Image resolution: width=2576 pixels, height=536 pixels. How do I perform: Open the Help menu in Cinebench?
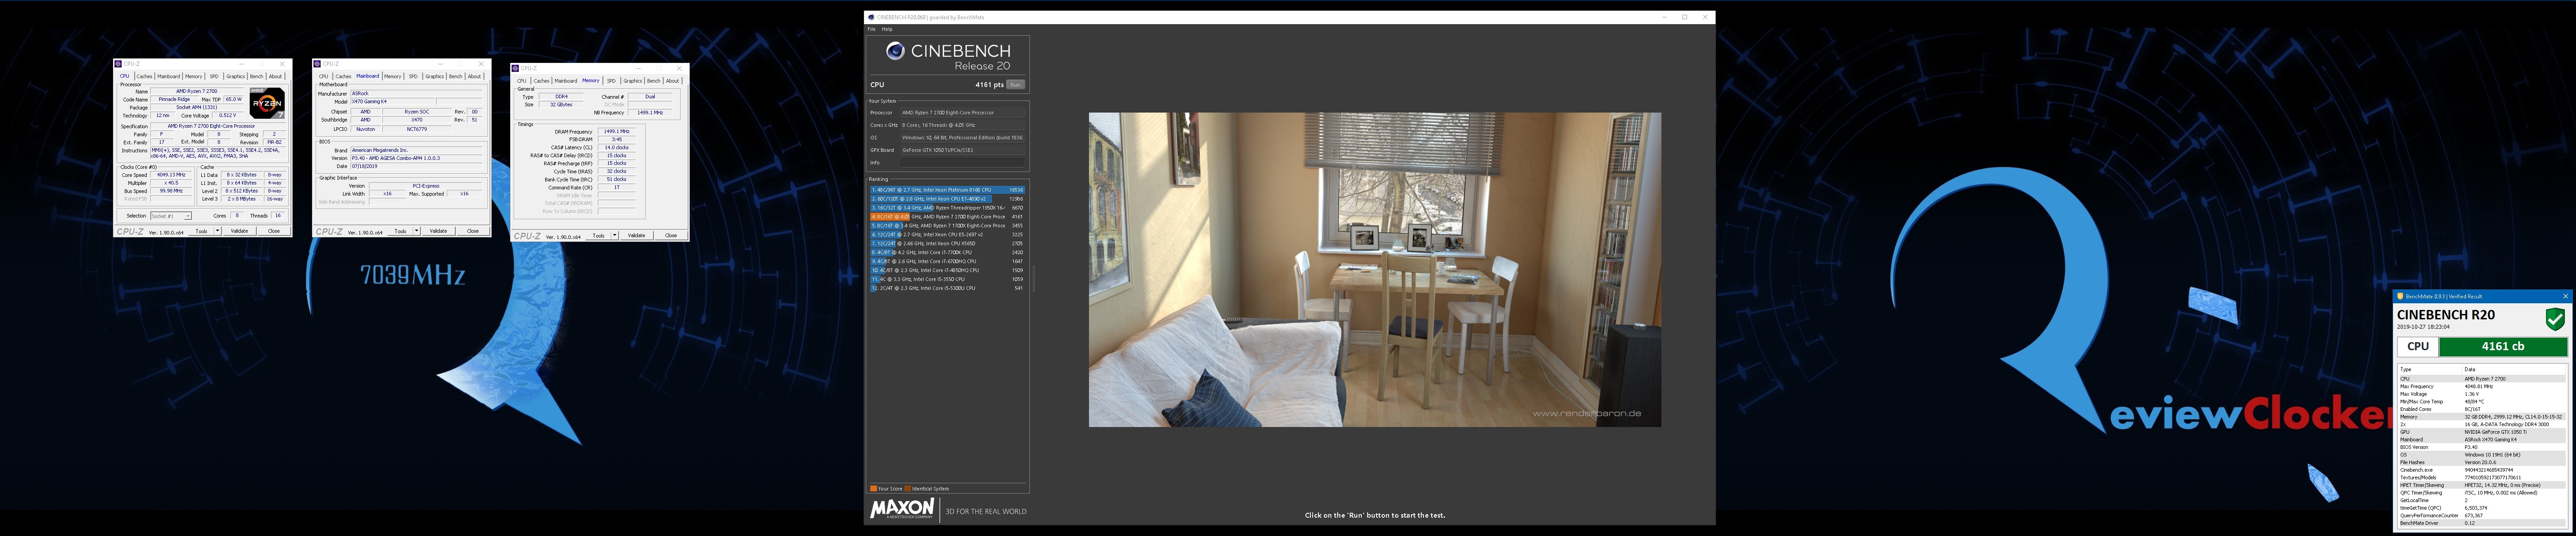tap(887, 29)
